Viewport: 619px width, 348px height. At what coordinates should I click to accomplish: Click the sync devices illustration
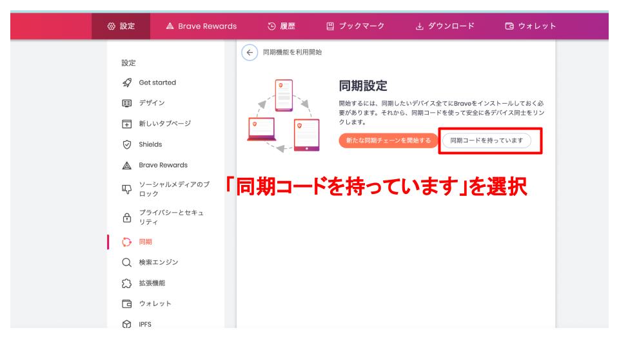[284, 115]
